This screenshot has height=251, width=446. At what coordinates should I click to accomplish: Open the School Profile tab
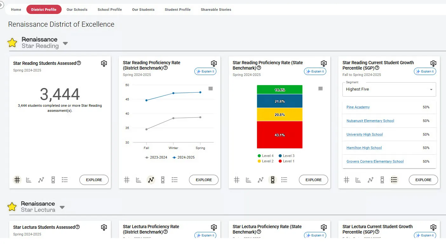(110, 10)
